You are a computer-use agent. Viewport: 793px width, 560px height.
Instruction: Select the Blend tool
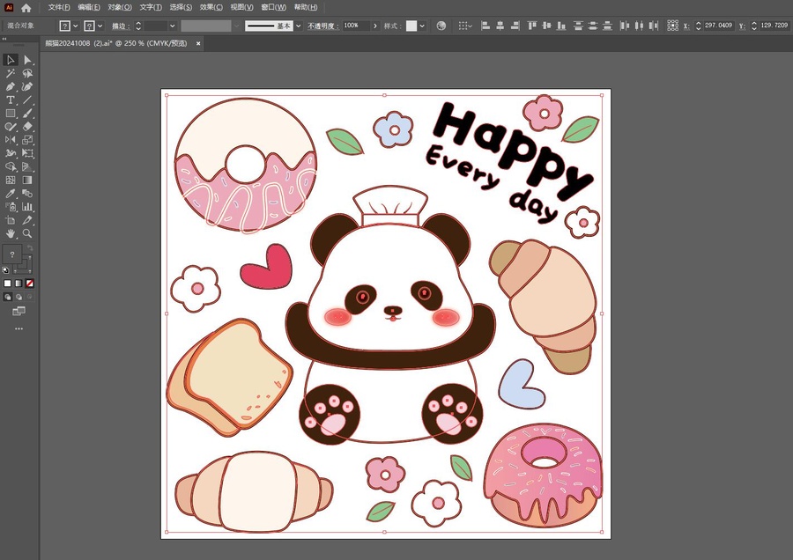point(28,194)
